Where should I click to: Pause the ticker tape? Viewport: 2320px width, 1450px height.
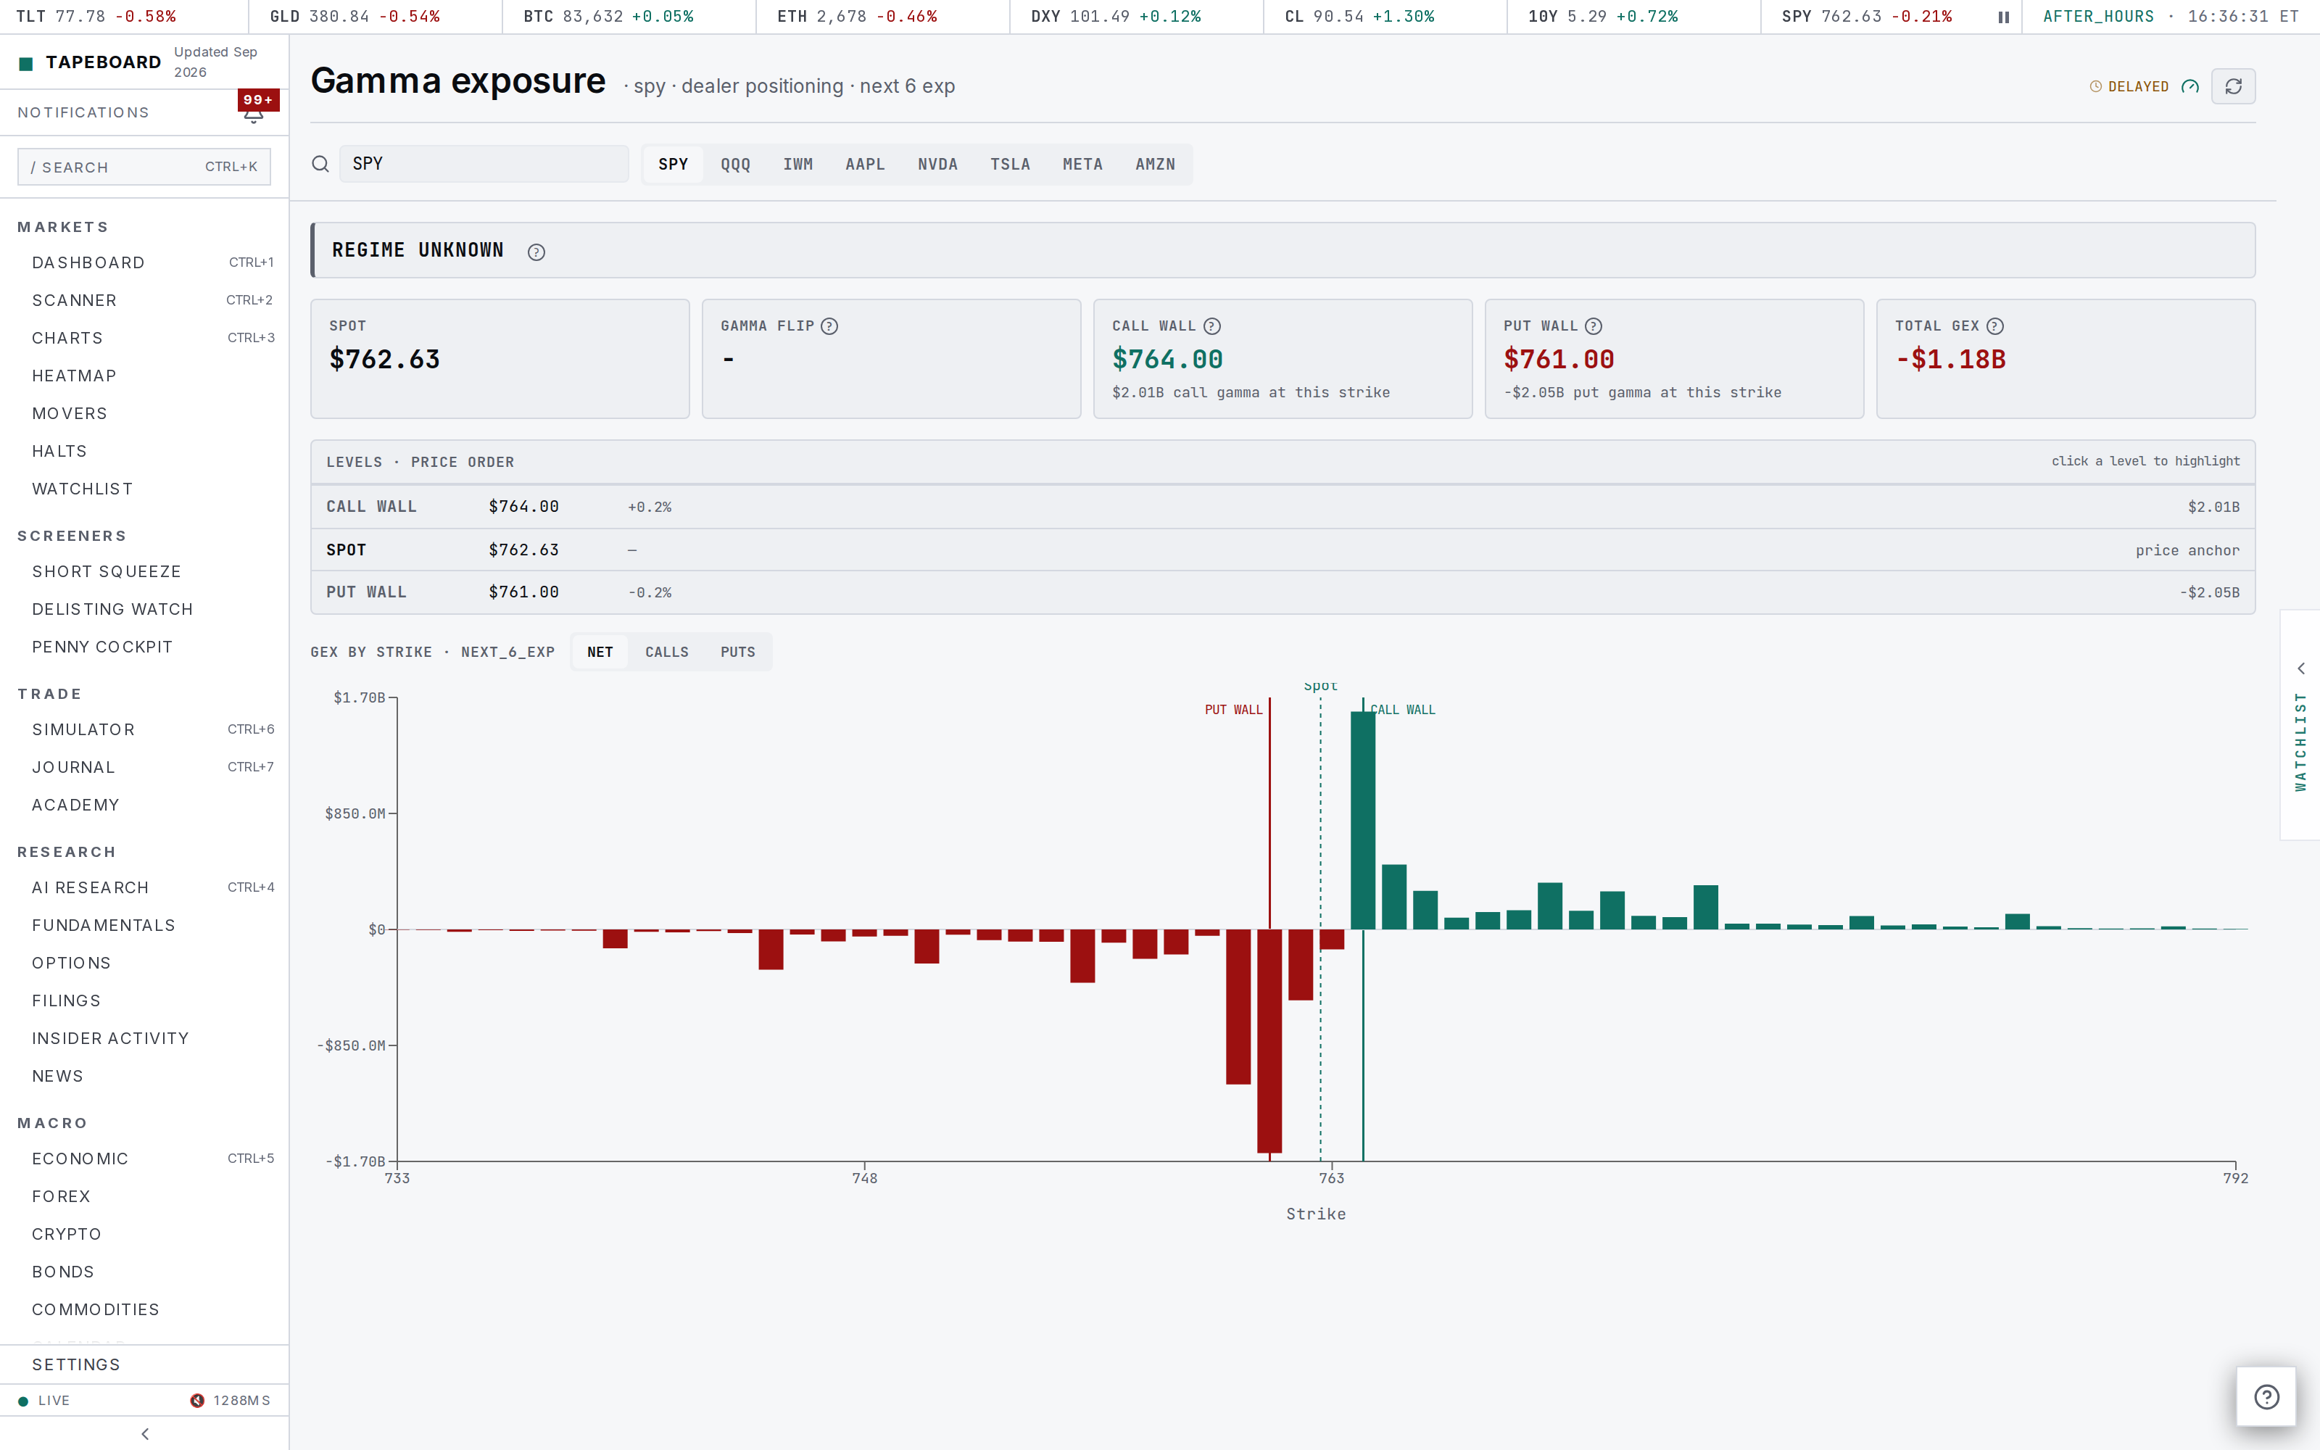2002,17
